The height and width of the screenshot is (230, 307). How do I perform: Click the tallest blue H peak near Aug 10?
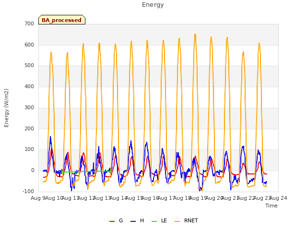click(x=50, y=137)
